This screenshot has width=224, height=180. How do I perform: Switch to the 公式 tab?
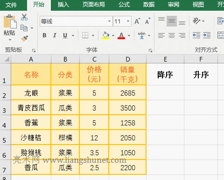[x=124, y=5]
